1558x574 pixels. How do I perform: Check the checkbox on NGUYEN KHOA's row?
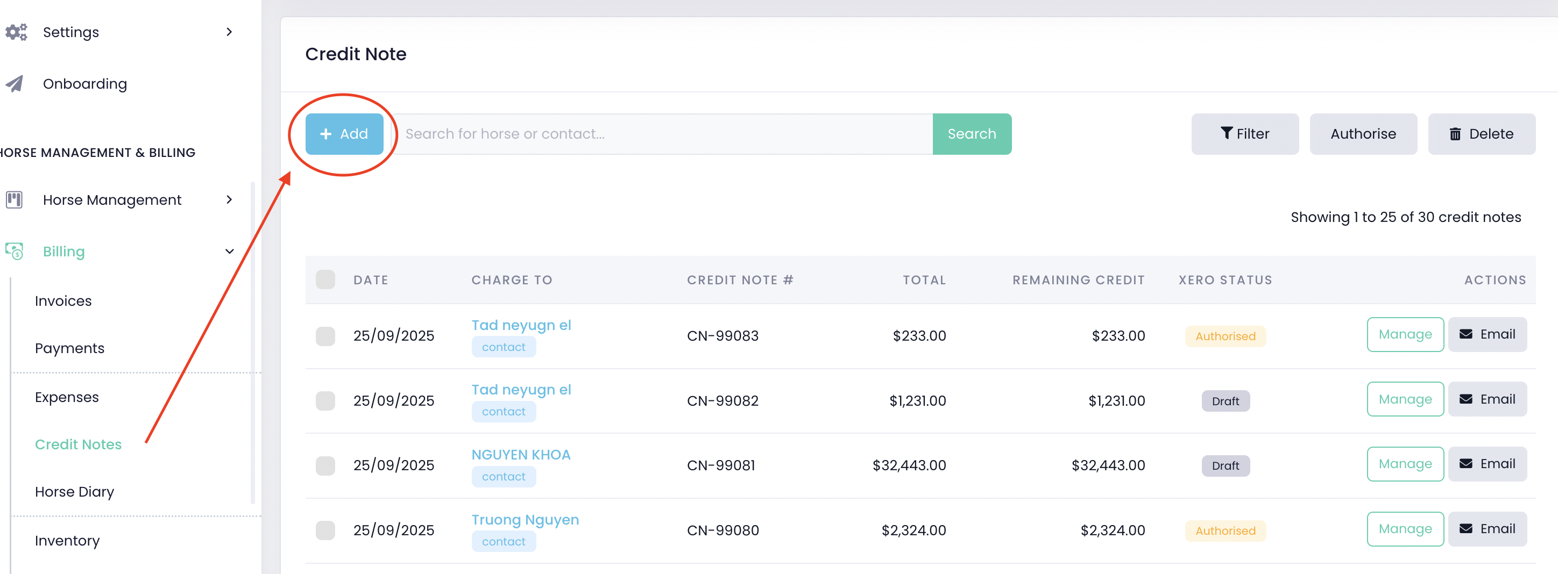(325, 465)
